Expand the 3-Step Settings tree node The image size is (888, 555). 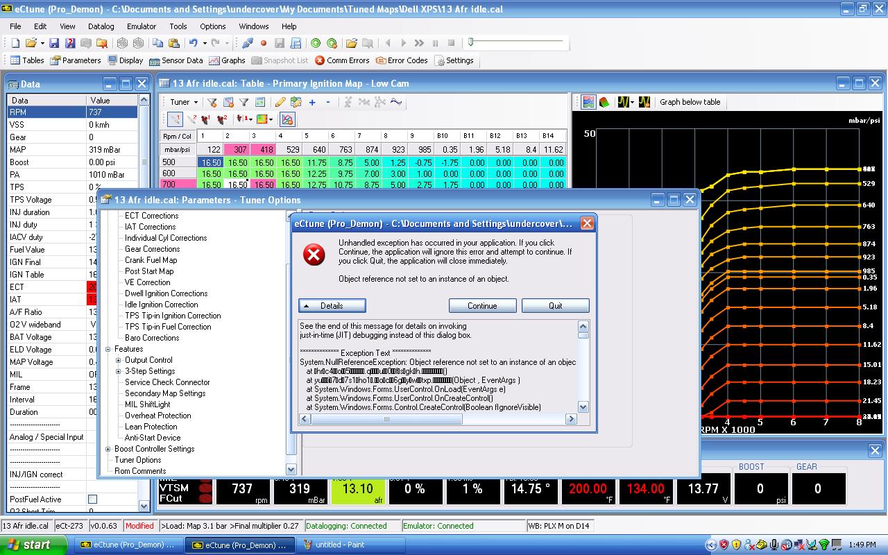click(x=118, y=371)
